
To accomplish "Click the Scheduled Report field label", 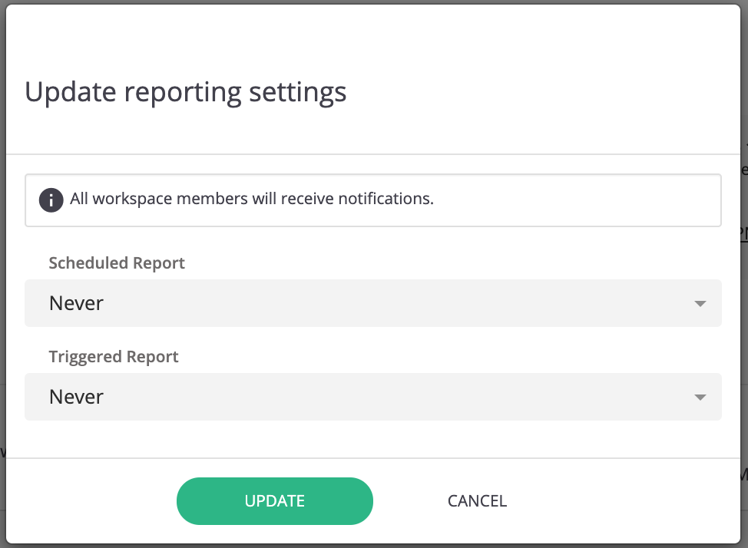I will tap(117, 263).
